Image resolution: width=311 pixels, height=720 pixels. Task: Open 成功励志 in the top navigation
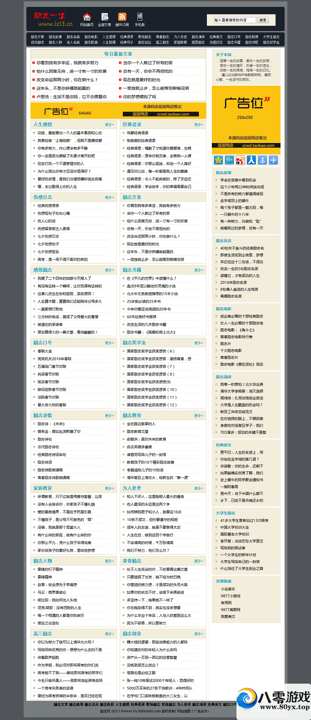37,42
